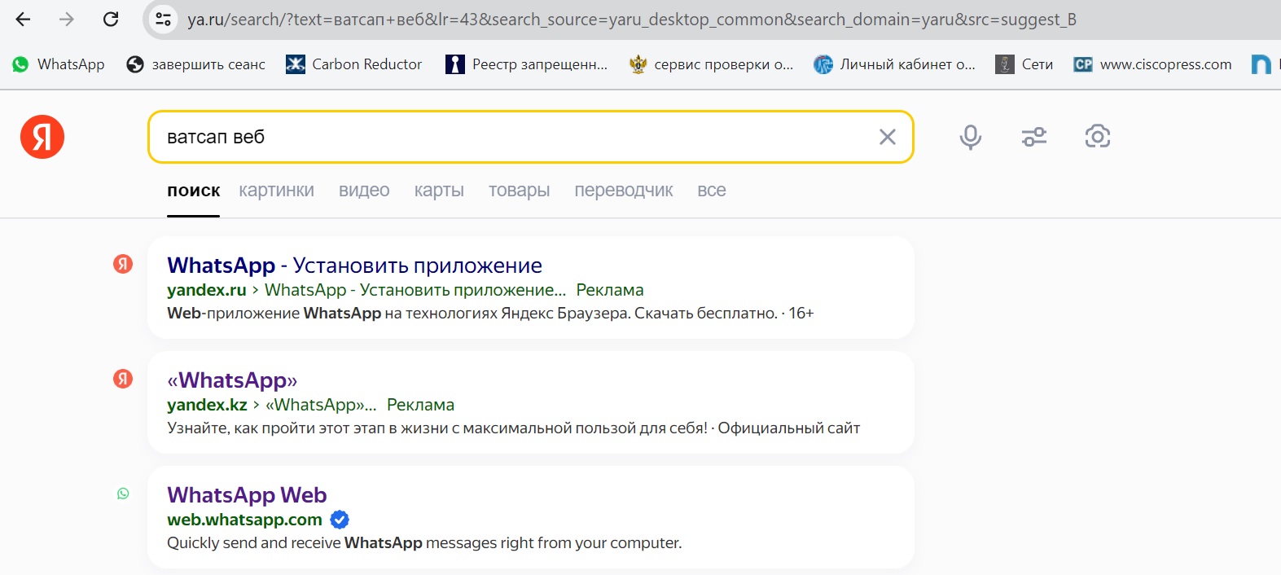
Task: Click the blue verified checkmark badge
Action: [340, 520]
